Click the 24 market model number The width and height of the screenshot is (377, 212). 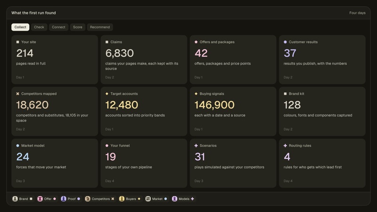coord(23,157)
